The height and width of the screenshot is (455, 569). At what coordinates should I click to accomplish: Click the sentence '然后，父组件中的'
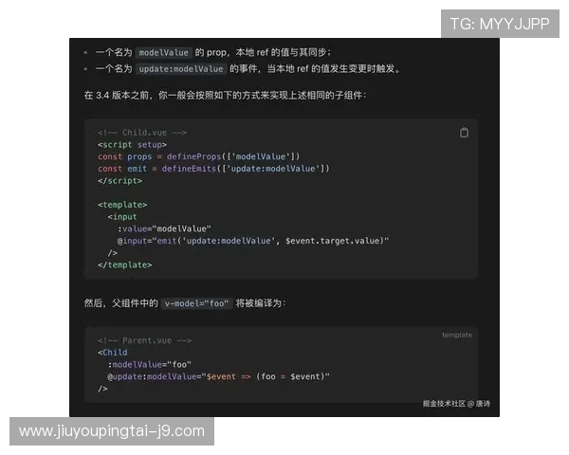click(121, 303)
